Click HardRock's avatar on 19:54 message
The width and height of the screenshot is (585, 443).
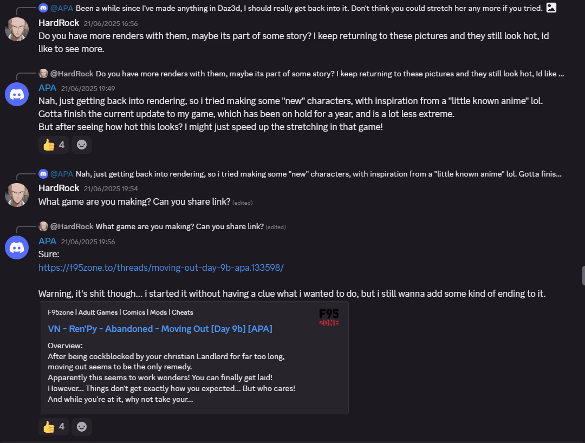(x=17, y=194)
